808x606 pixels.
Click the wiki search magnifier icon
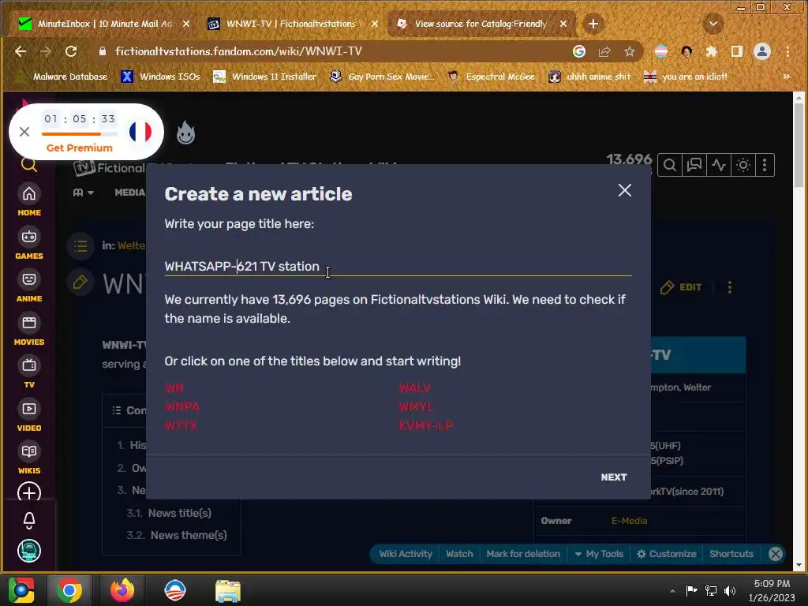point(669,166)
